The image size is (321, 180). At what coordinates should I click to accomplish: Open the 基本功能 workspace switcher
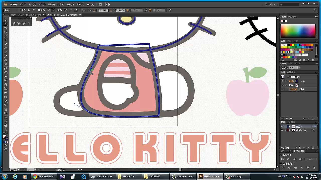(x=270, y=4)
